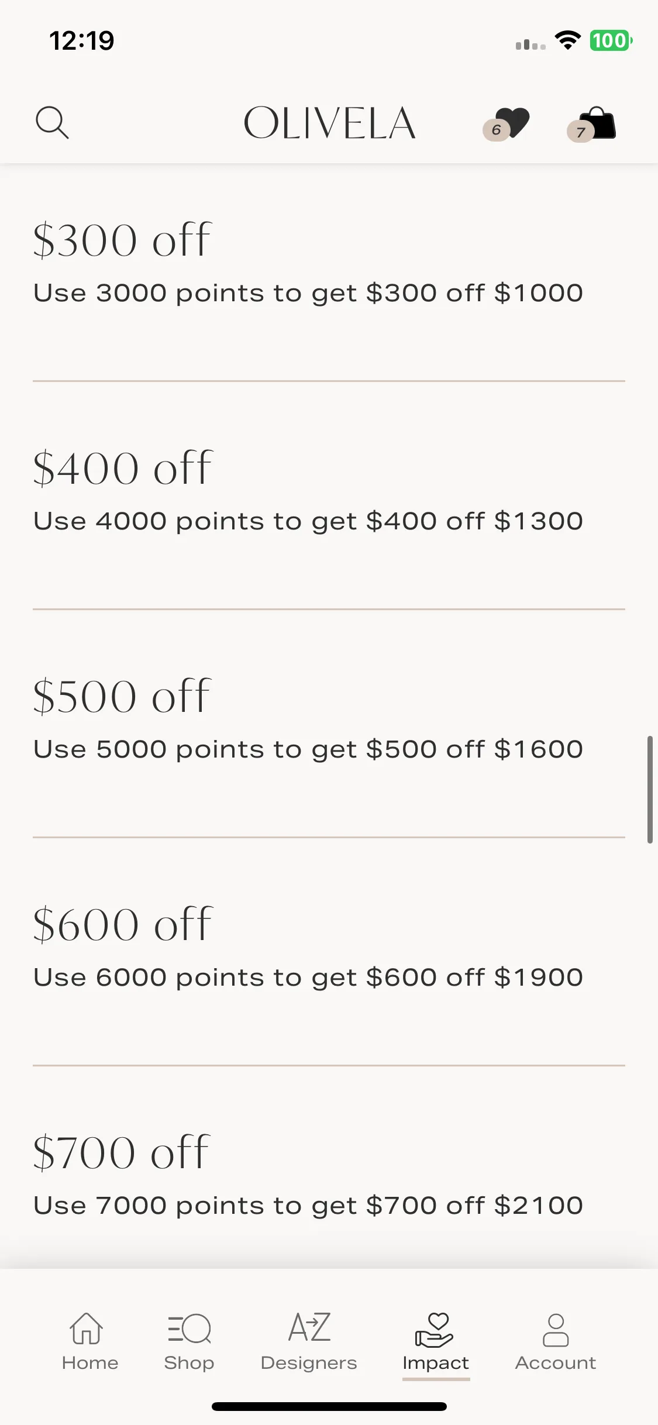Tap the Shop search-list icon
Screen dimensions: 658x1425
click(x=189, y=1328)
